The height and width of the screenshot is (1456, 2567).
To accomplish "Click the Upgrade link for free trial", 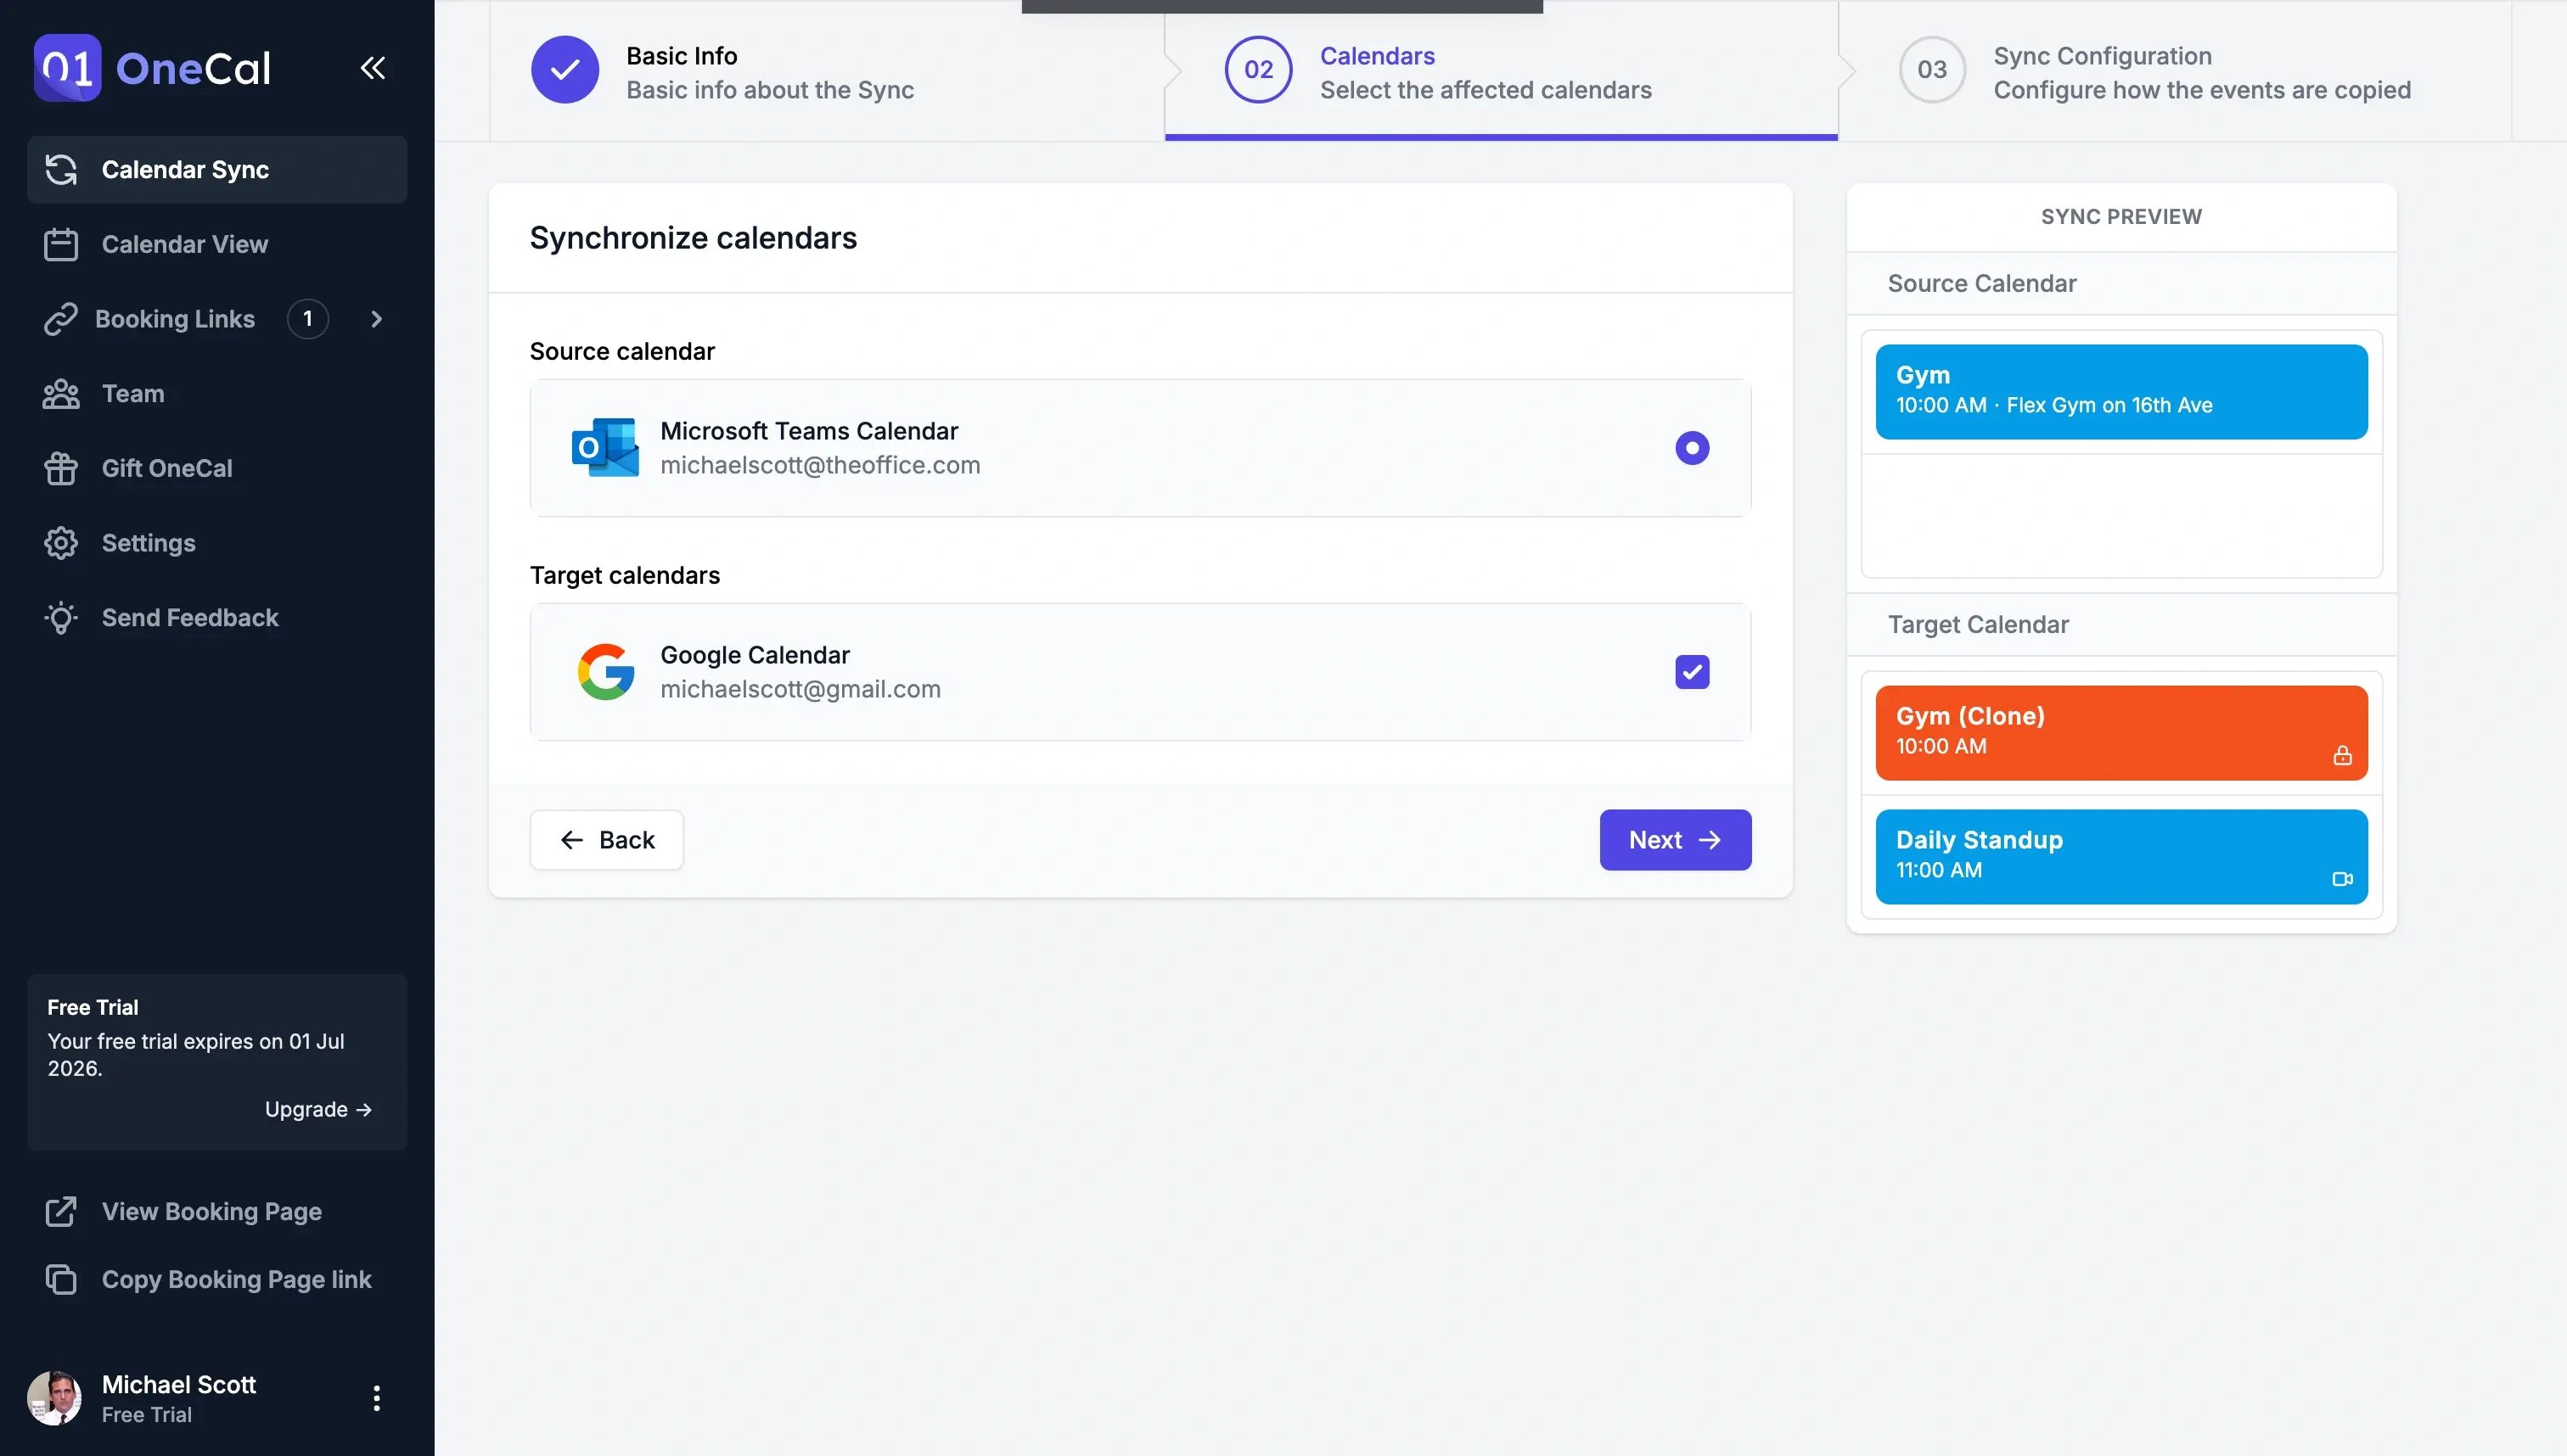I will click(317, 1111).
